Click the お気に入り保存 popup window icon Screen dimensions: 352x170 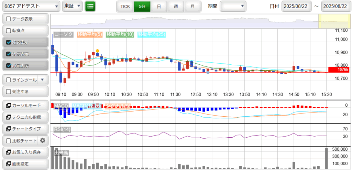[x=9, y=152]
